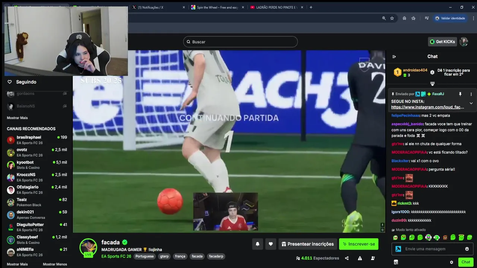Click the gtarp tag
Viewport: 477px width, 268px height.
point(164,256)
